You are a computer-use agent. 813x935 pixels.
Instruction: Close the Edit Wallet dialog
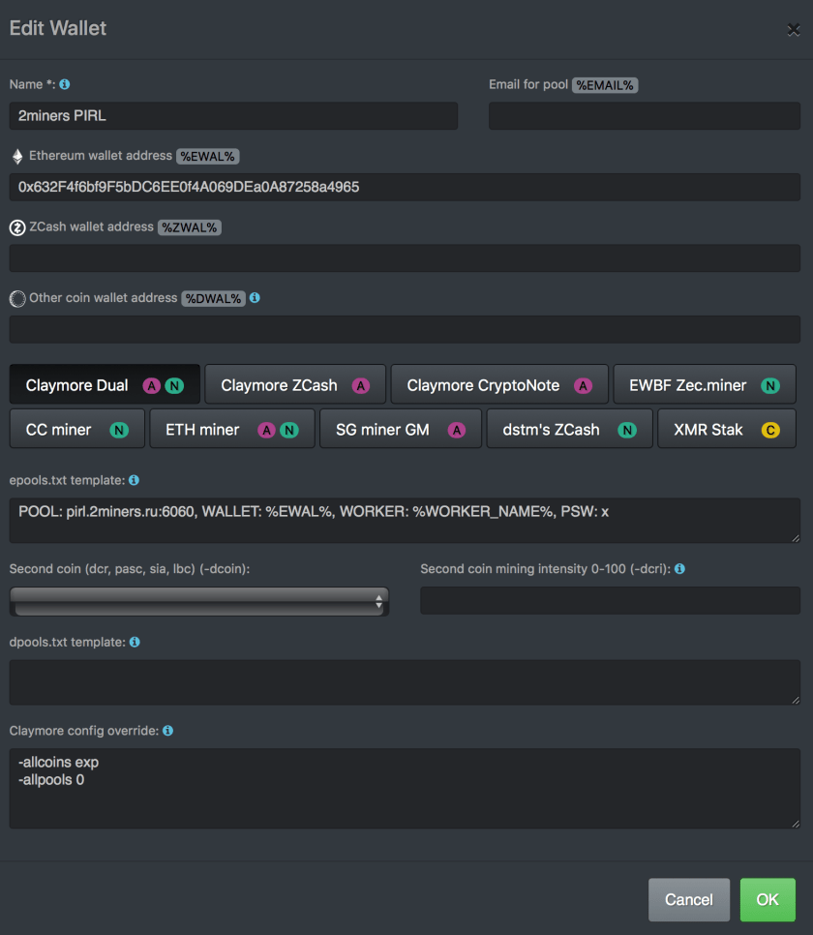(794, 29)
